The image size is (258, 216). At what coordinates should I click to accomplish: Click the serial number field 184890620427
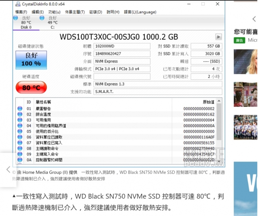click(122, 54)
